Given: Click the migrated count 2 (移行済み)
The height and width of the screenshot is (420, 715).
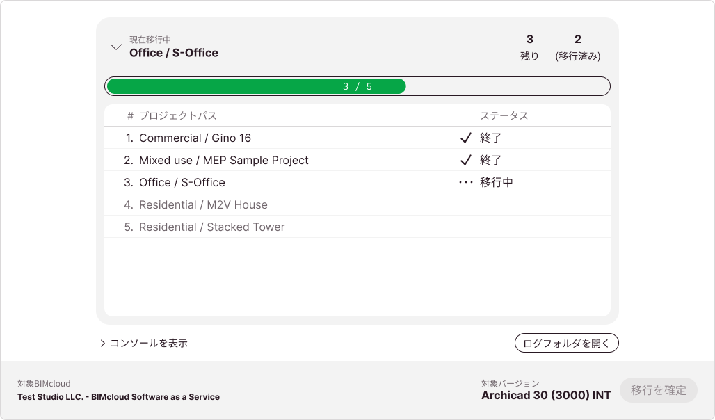Looking at the screenshot, I should point(578,47).
